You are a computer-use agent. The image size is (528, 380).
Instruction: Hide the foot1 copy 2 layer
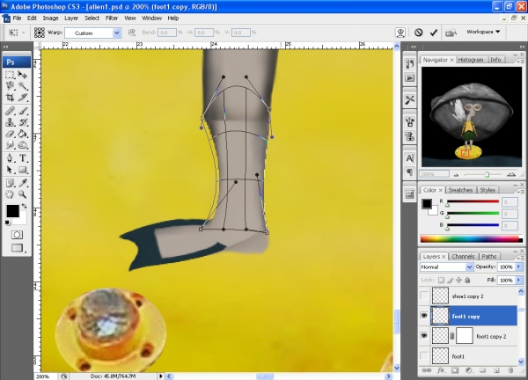424,335
